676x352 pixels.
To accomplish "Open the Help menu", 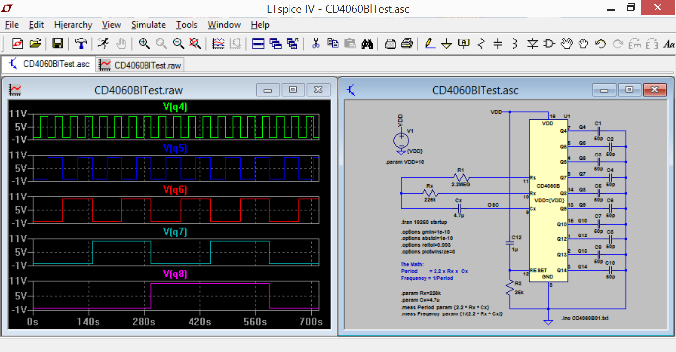I will pos(260,25).
